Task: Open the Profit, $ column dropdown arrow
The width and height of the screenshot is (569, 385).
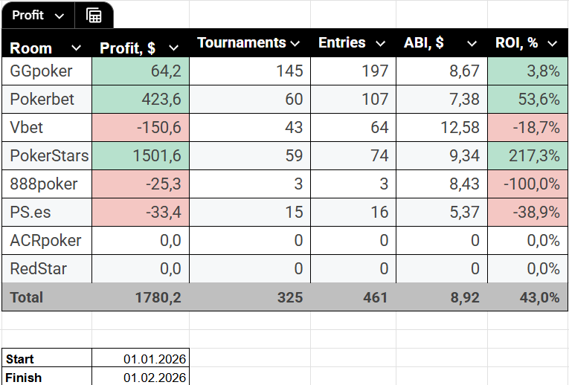Action: click(x=174, y=48)
